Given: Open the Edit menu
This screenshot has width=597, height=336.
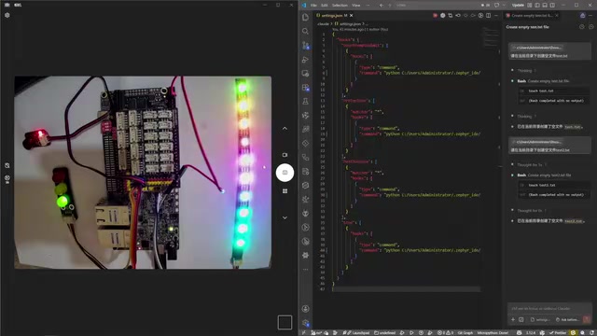Looking at the screenshot, I should click(324, 6).
